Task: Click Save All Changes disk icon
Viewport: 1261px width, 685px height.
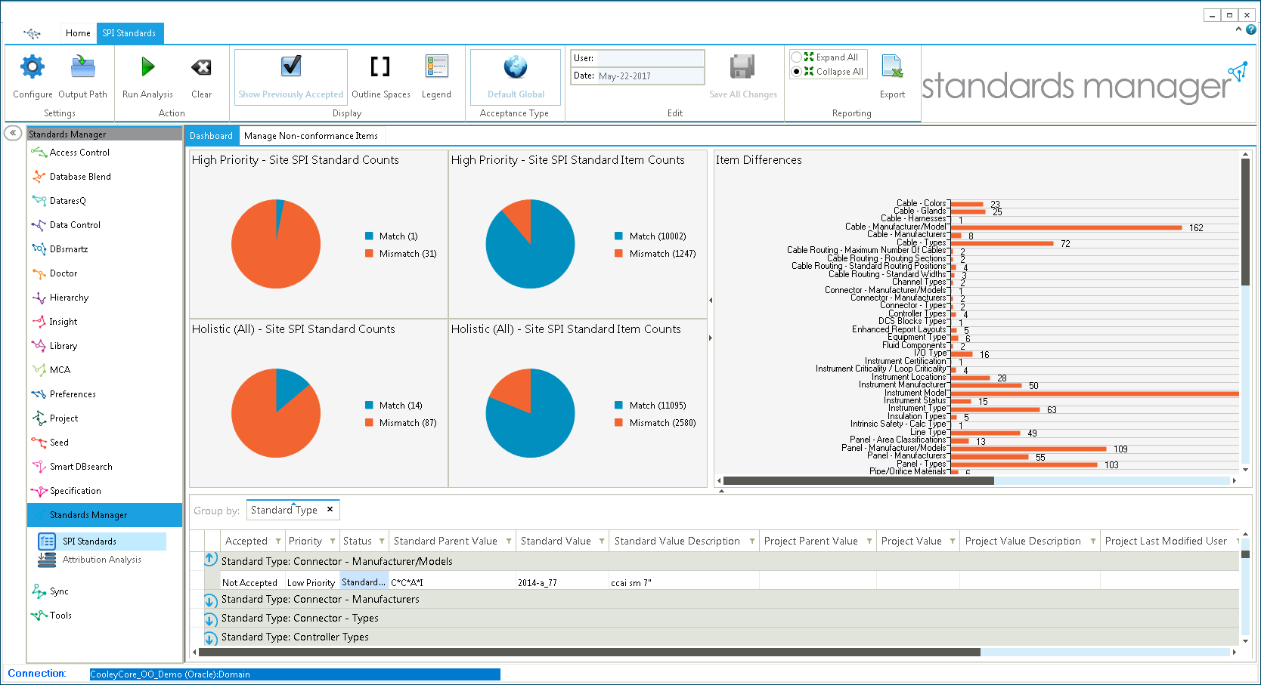Action: (x=742, y=67)
